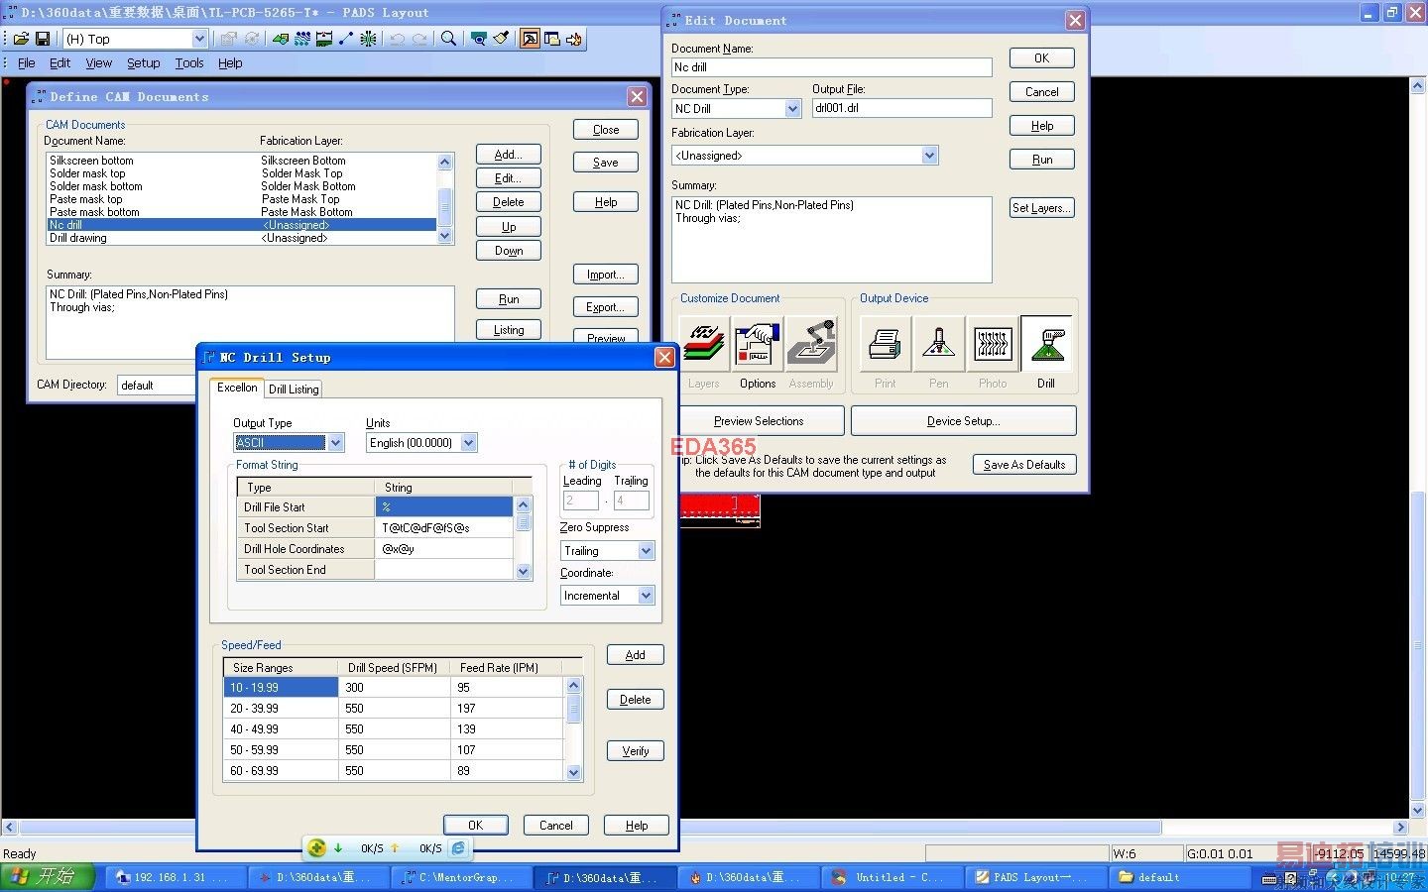Open the Setup menu
1428x892 pixels.
tap(144, 63)
